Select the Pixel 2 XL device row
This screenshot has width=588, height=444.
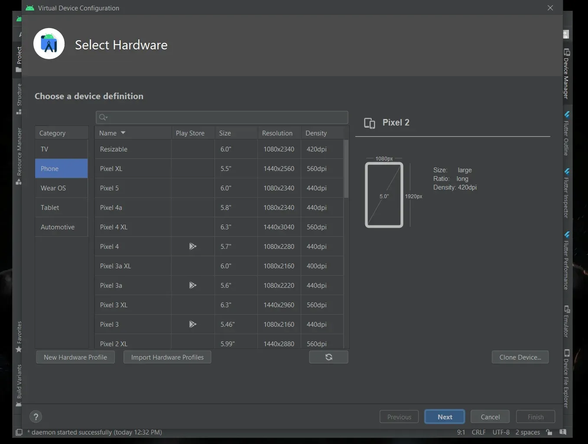coord(219,341)
